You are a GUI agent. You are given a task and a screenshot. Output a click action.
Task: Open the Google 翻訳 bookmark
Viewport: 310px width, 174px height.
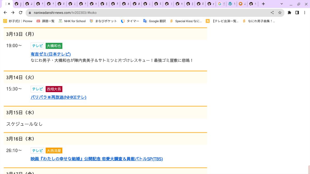[x=154, y=21]
